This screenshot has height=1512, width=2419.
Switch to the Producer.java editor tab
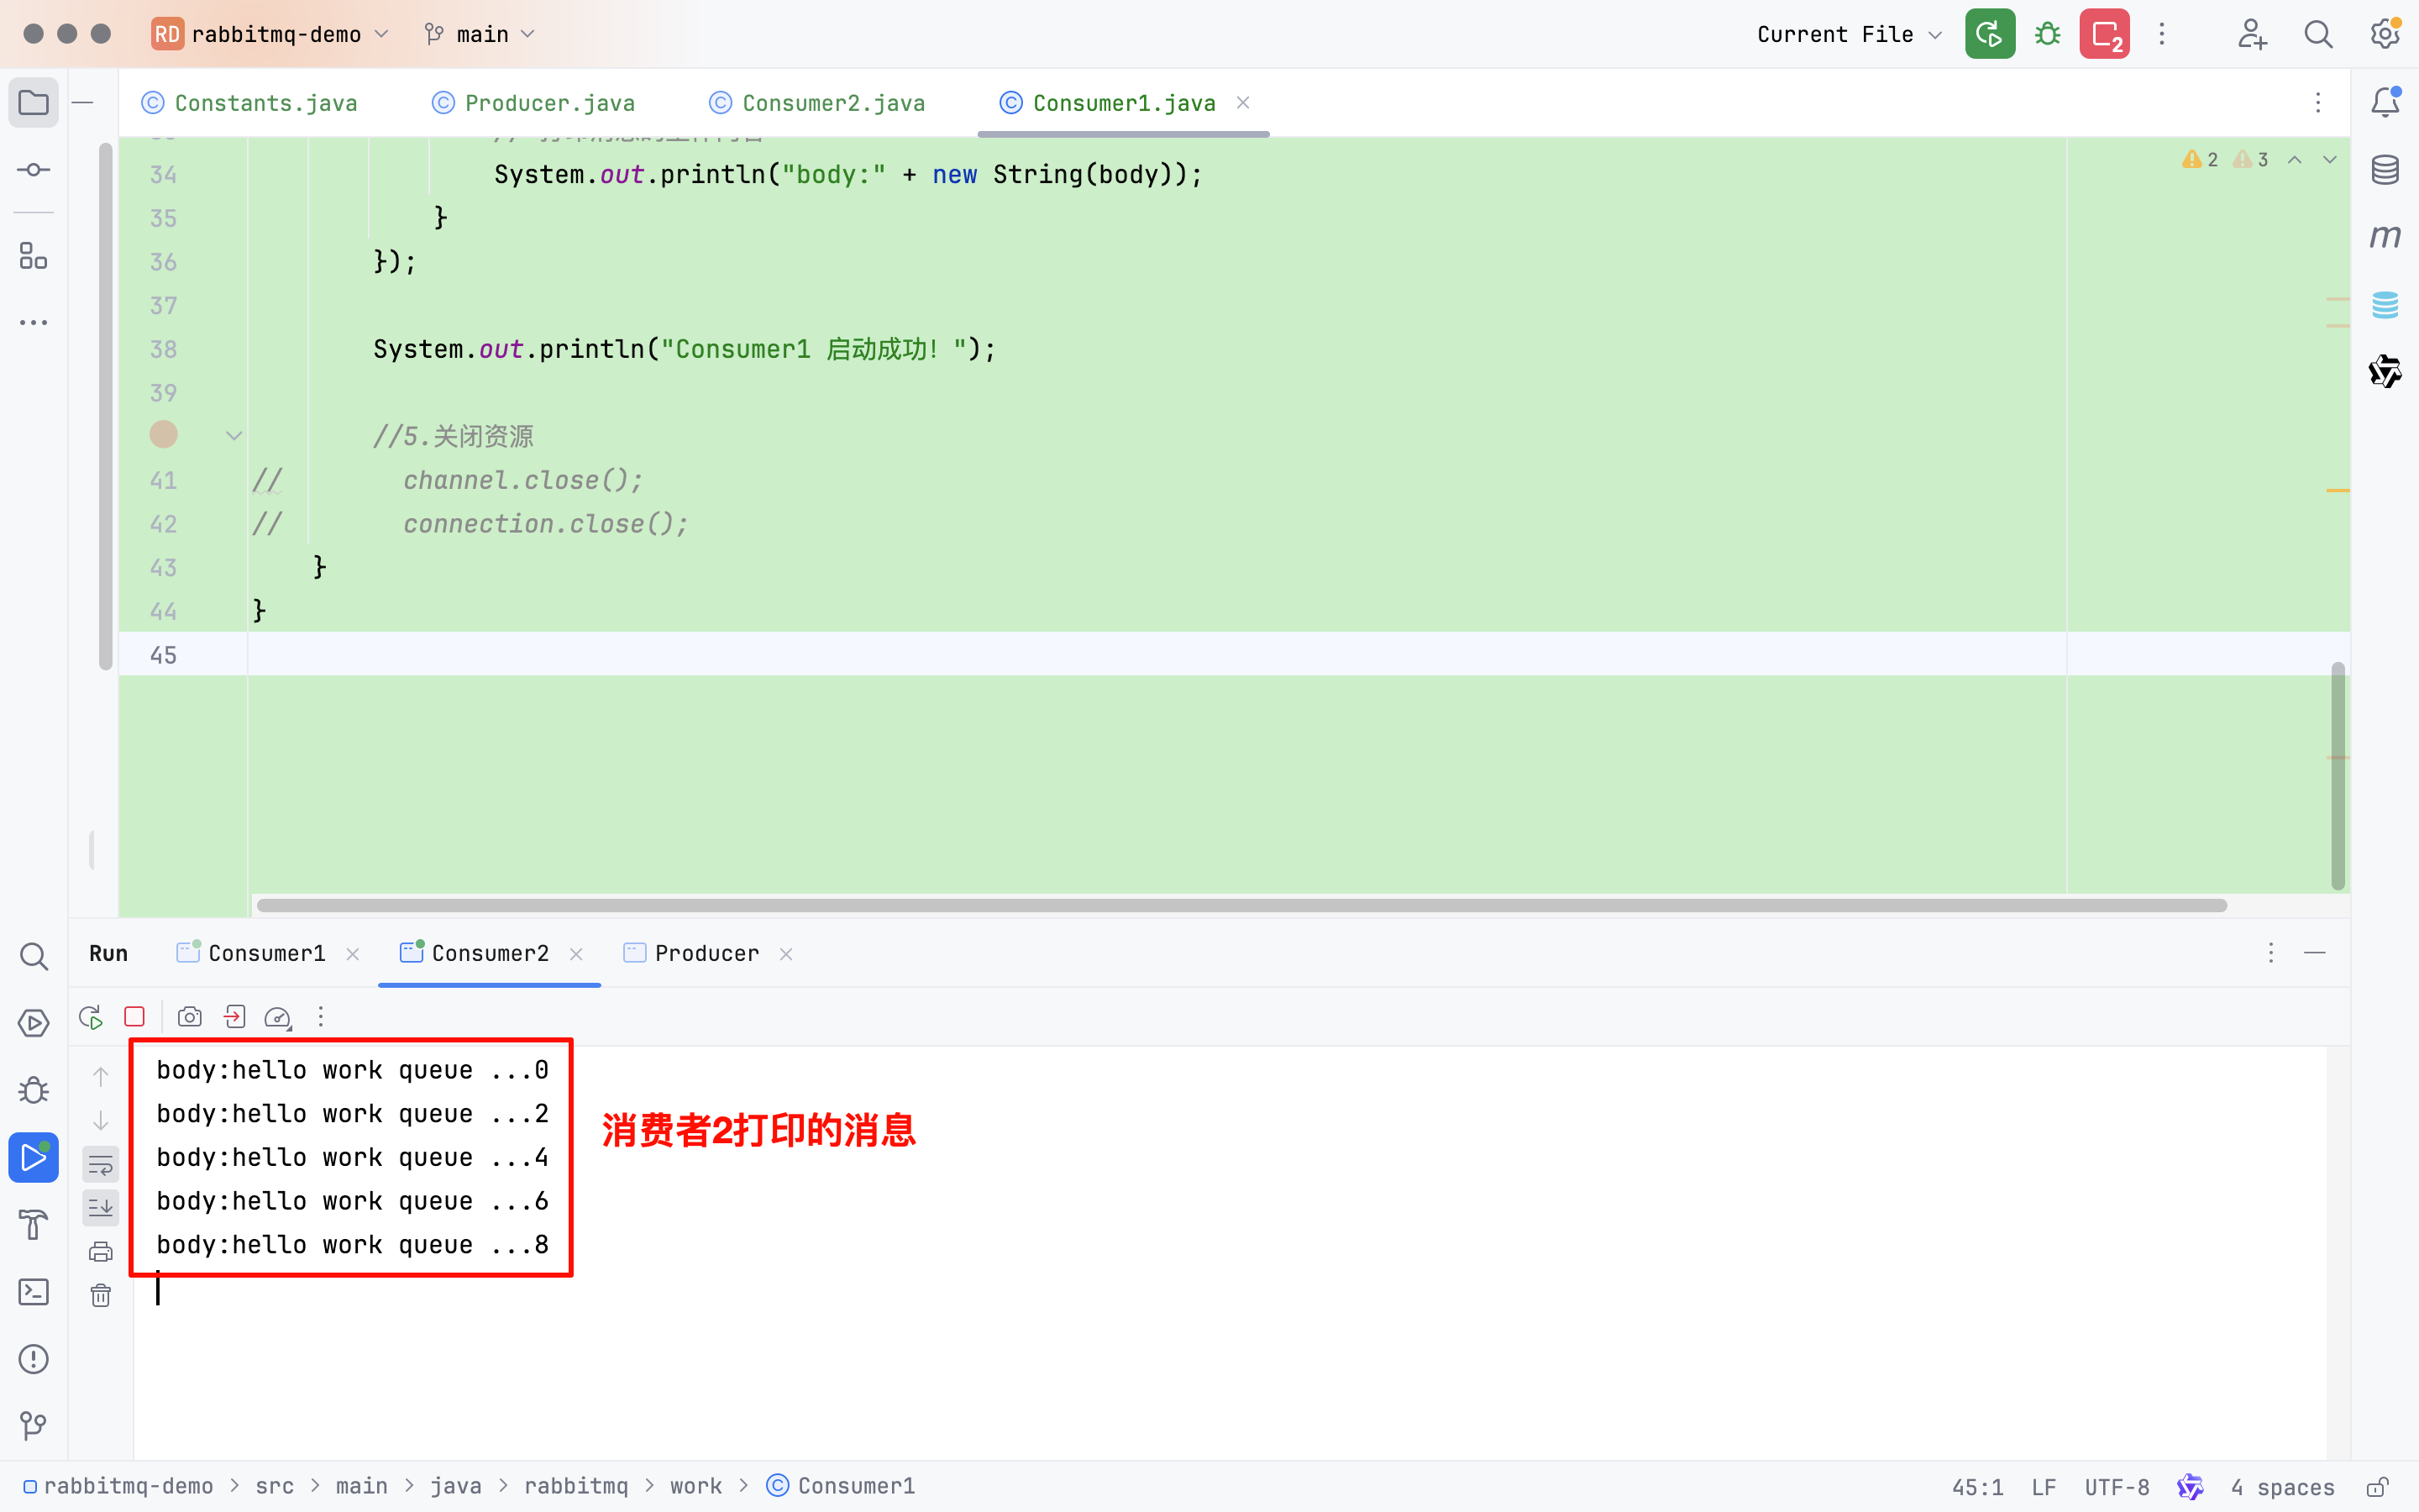548,103
